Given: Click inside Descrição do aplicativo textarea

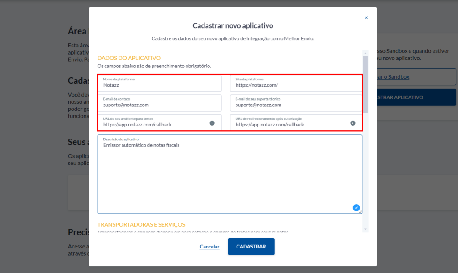Looking at the screenshot, I should (230, 174).
